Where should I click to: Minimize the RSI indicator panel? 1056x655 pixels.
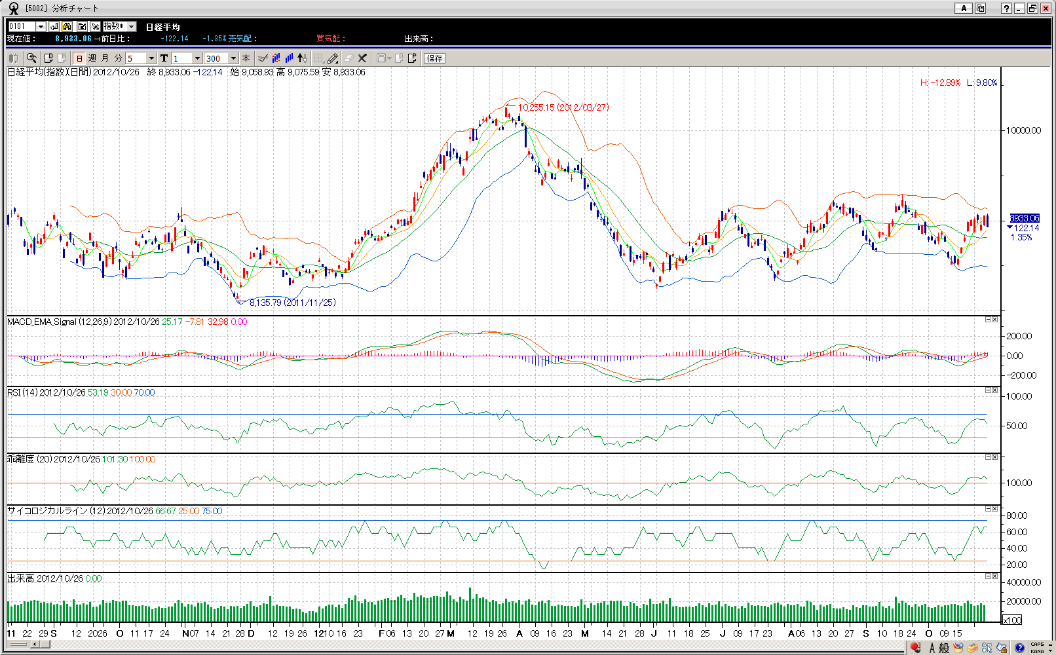pos(988,390)
